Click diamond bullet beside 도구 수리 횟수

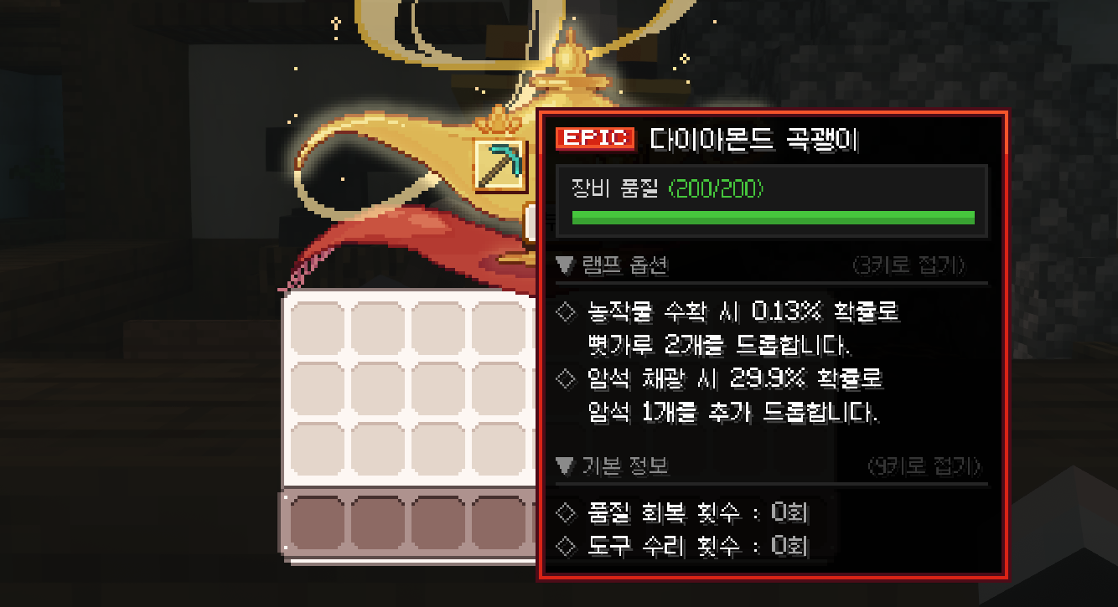567,547
